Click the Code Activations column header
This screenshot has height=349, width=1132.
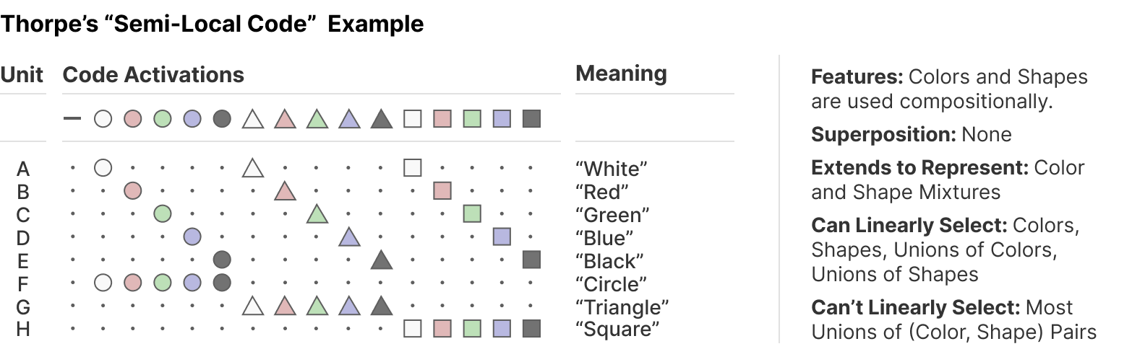coord(153,74)
